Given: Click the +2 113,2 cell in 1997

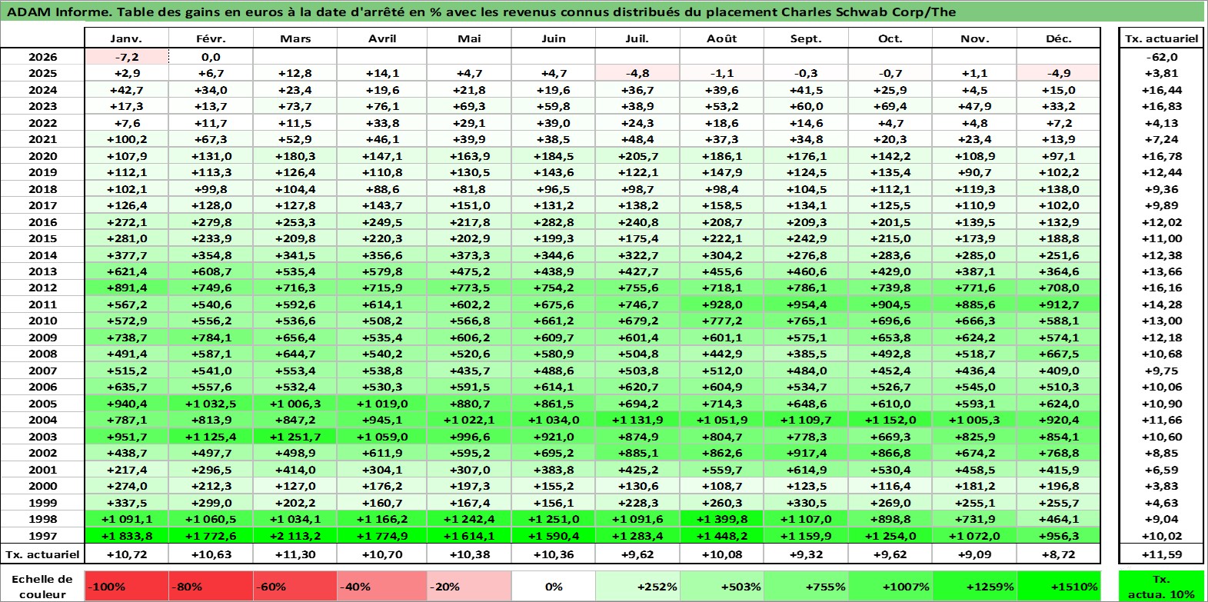Looking at the screenshot, I should click(x=295, y=536).
